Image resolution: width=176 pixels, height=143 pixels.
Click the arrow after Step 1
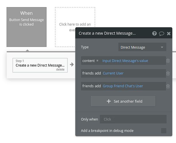coord(72,64)
